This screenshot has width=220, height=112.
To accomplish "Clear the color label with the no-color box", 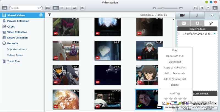I will 164,103.
